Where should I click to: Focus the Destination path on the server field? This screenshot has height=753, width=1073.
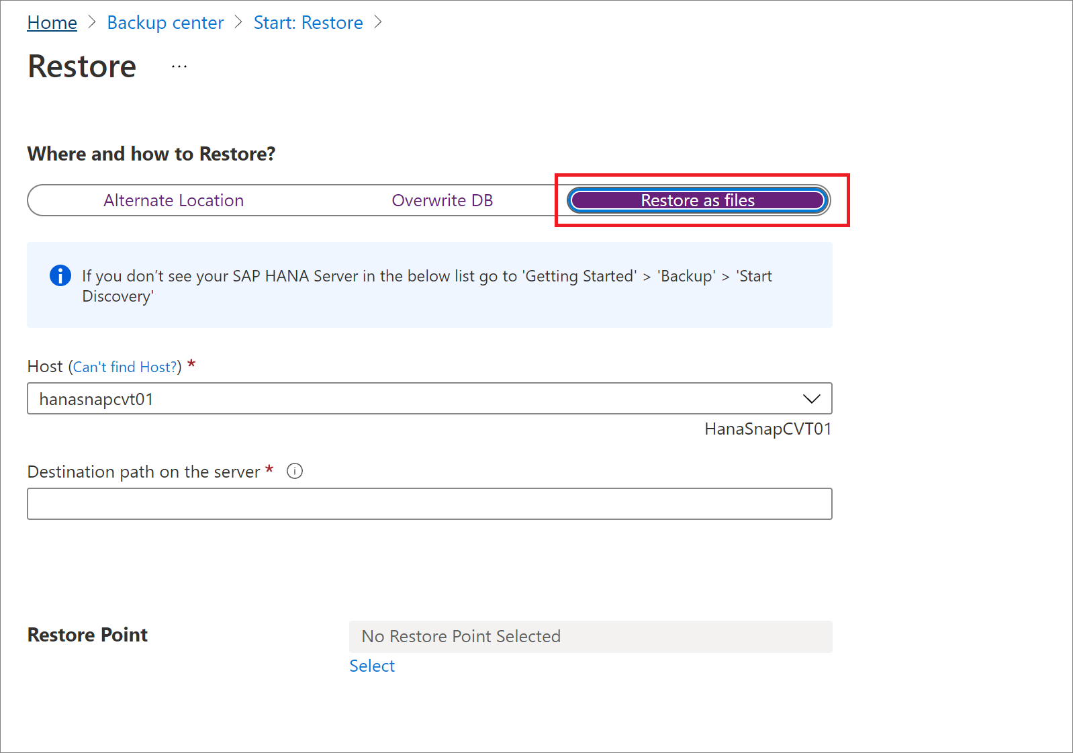click(x=430, y=504)
